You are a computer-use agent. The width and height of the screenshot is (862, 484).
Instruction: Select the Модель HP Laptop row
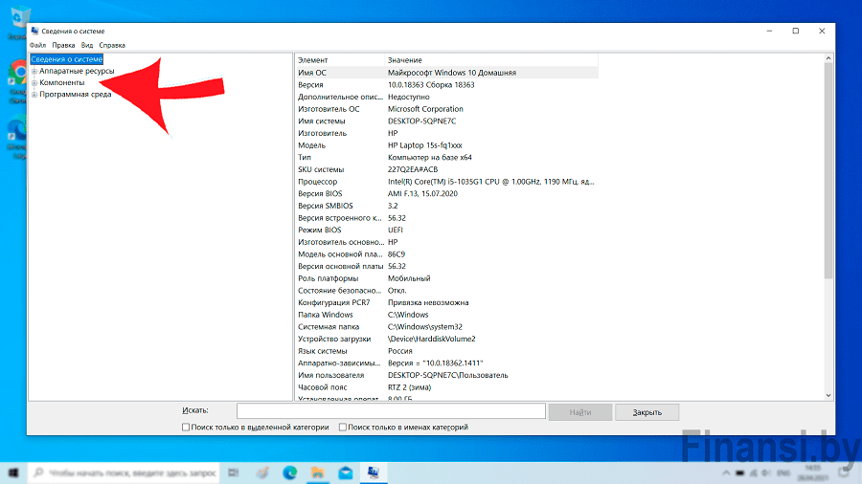446,144
